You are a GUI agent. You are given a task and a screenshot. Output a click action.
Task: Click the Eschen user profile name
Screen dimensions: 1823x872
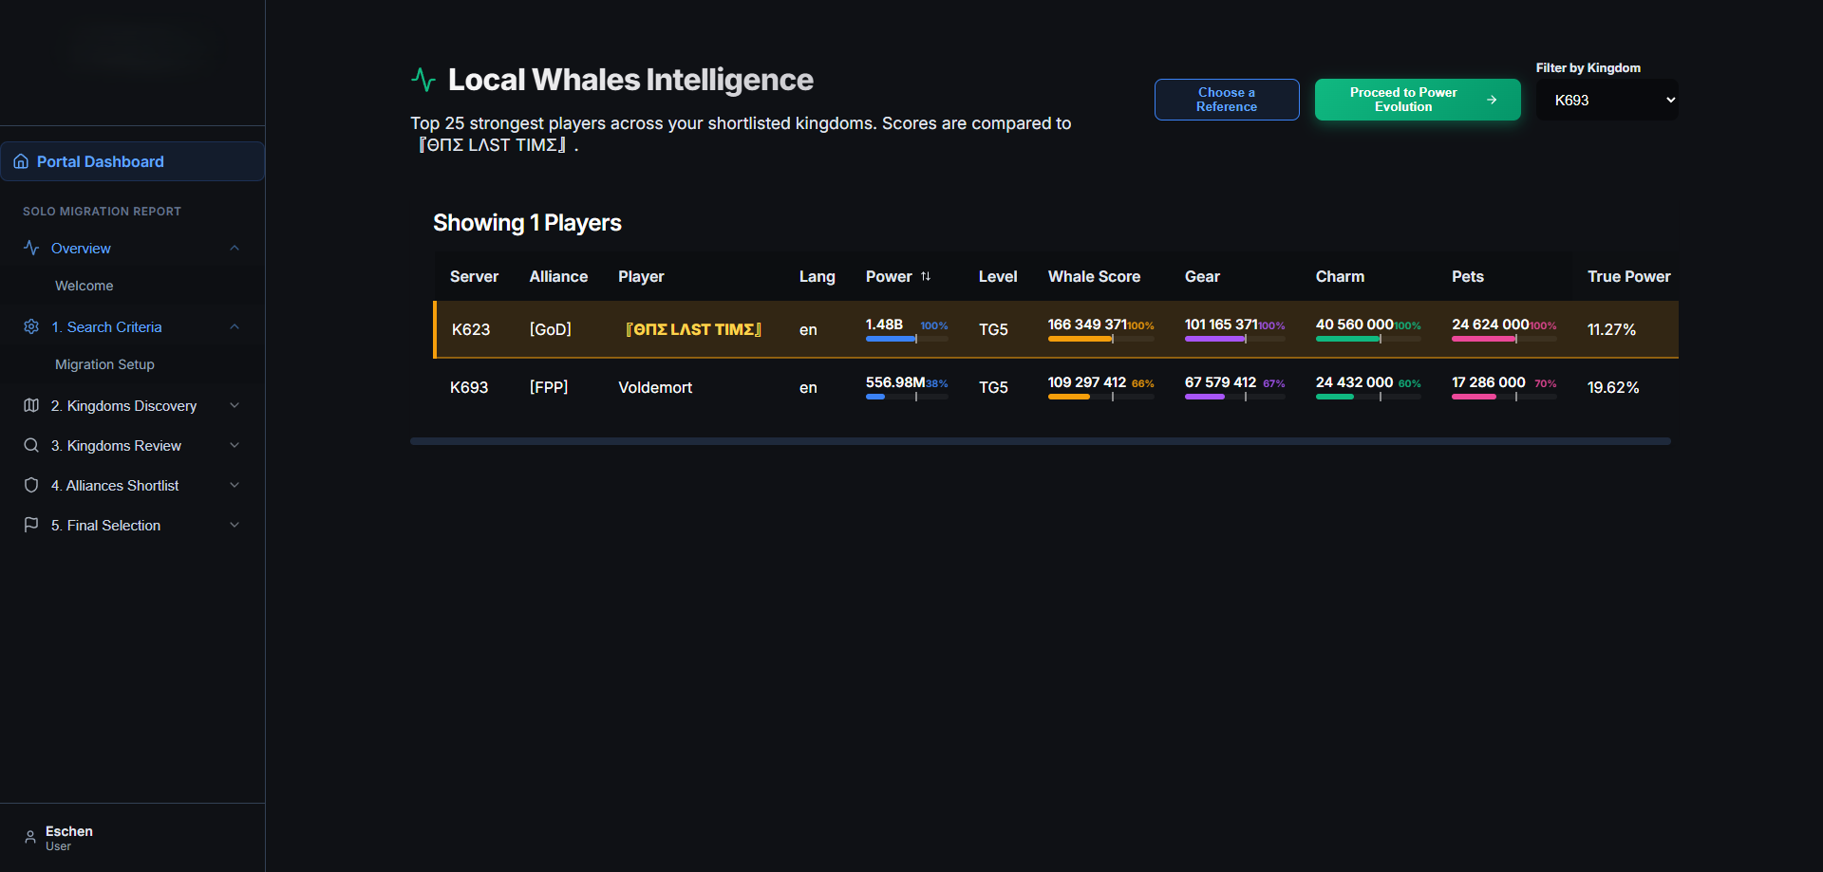point(69,831)
